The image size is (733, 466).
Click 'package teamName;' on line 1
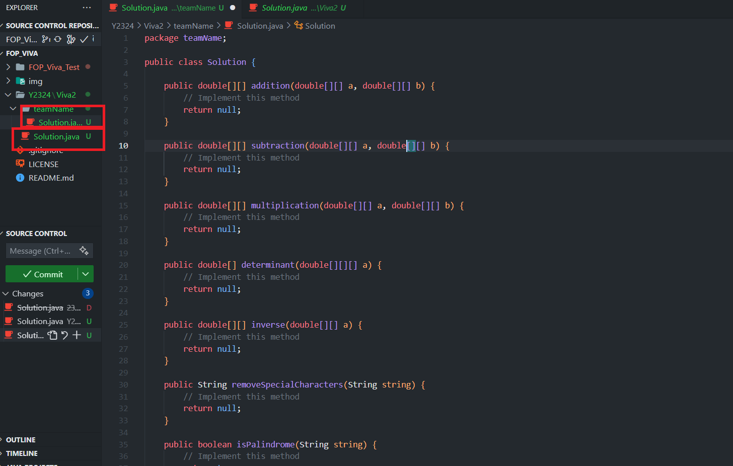pyautogui.click(x=185, y=38)
